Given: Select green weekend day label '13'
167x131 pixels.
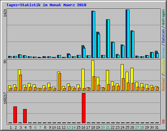Looking at the screenshot, I should tap(68, 127).
